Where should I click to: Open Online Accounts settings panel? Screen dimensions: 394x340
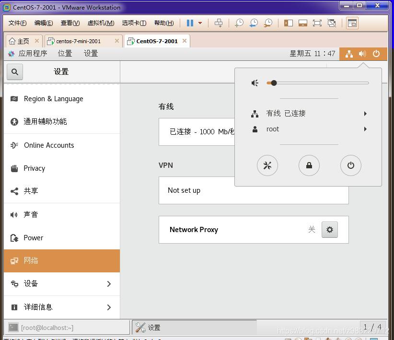62,145
